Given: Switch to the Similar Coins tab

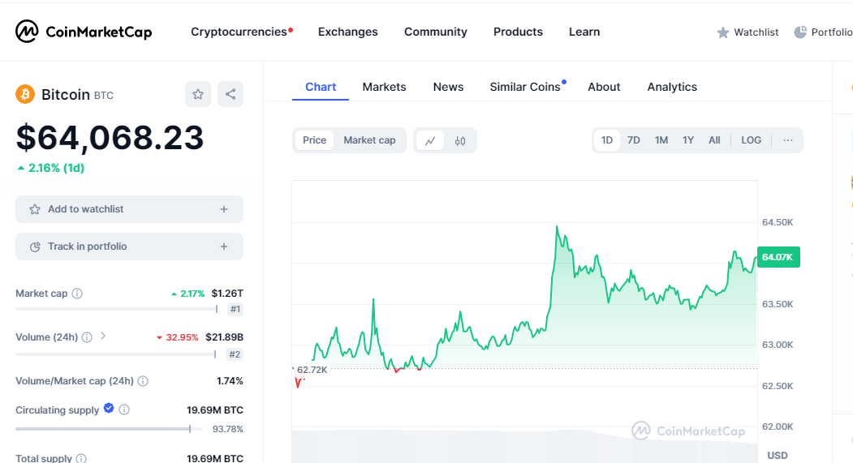Looking at the screenshot, I should 527,87.
